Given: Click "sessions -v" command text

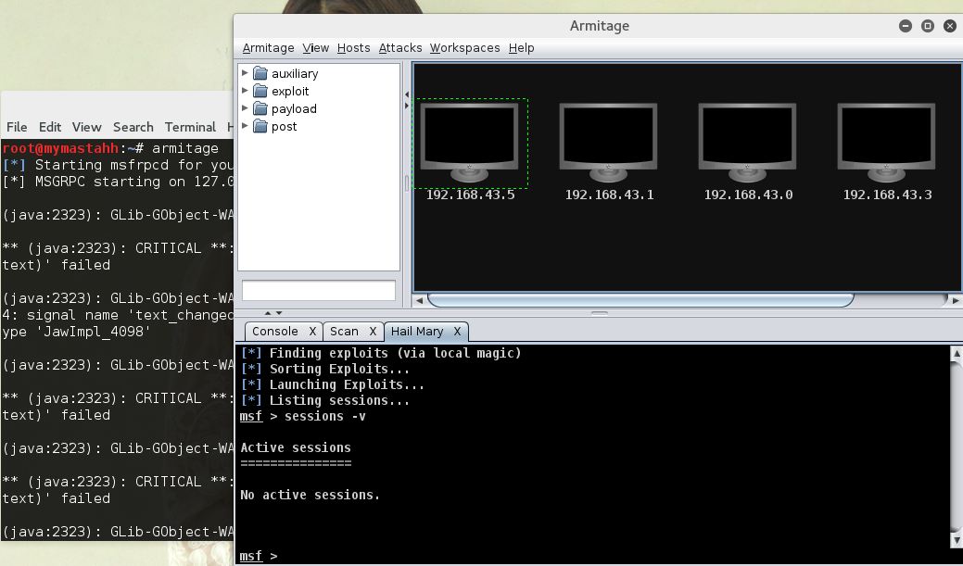Looking at the screenshot, I should click(325, 416).
